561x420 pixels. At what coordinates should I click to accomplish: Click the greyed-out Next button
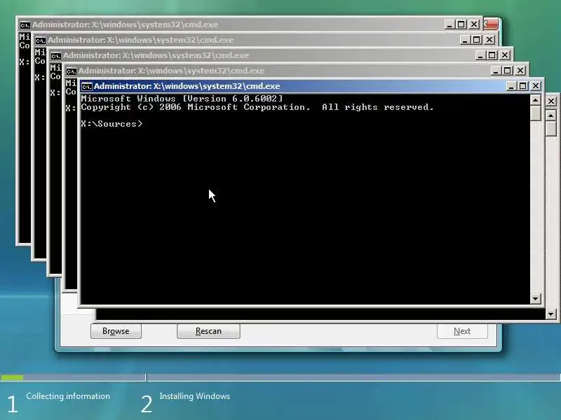click(462, 331)
